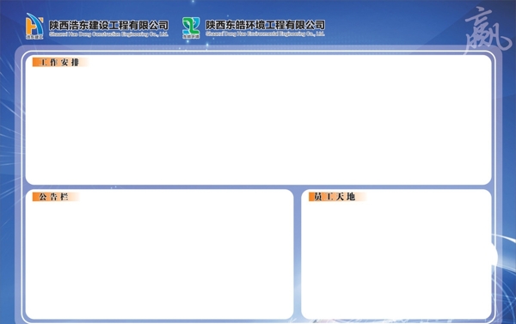Click the small 浩东建设 caption under orange logo
The width and height of the screenshot is (516, 324).
[34, 37]
